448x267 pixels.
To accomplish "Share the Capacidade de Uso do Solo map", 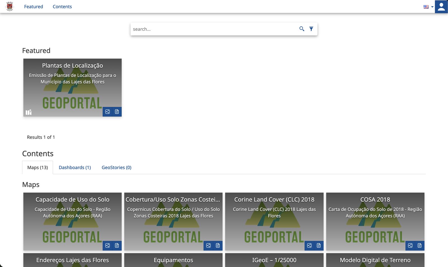I will tap(108, 245).
